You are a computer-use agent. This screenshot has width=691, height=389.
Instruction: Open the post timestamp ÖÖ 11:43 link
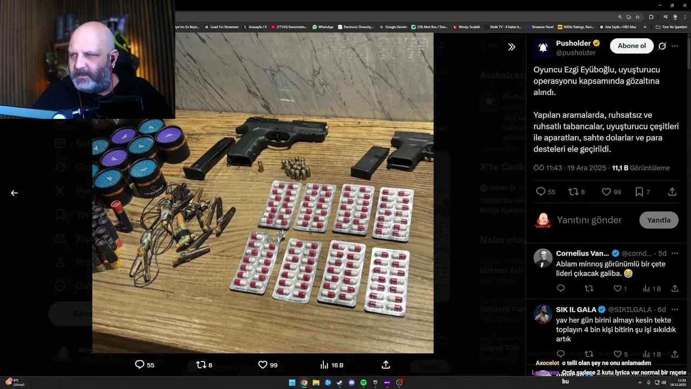(x=570, y=168)
